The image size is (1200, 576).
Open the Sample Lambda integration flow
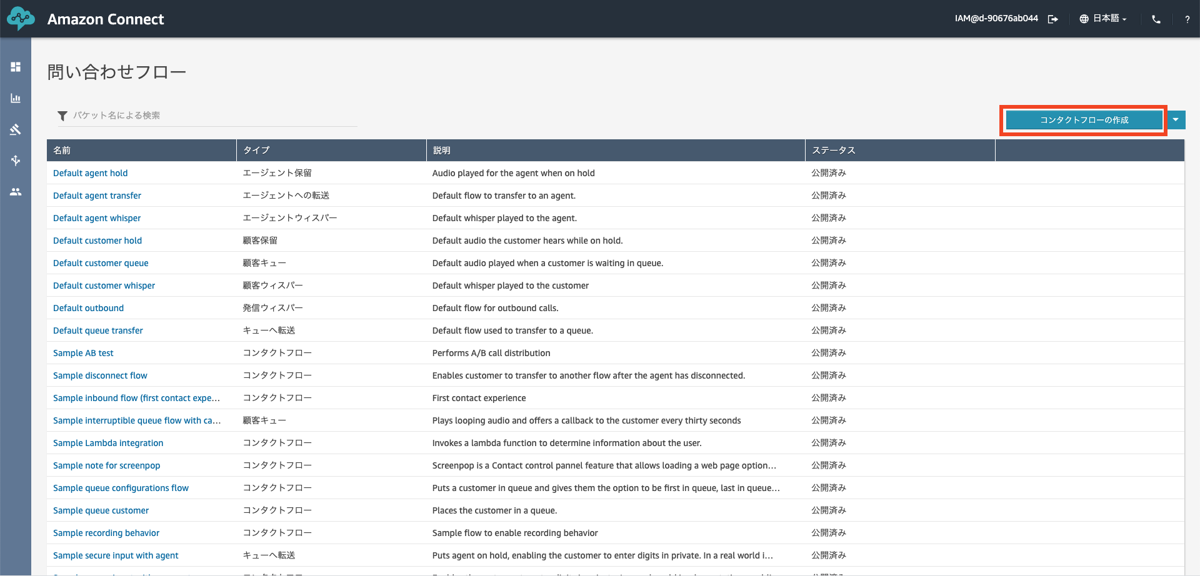108,443
